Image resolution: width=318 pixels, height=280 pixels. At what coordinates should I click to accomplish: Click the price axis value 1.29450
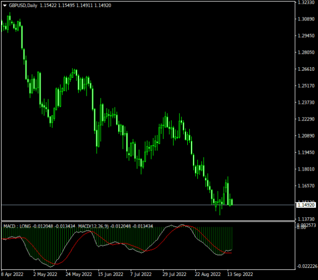(x=306, y=36)
